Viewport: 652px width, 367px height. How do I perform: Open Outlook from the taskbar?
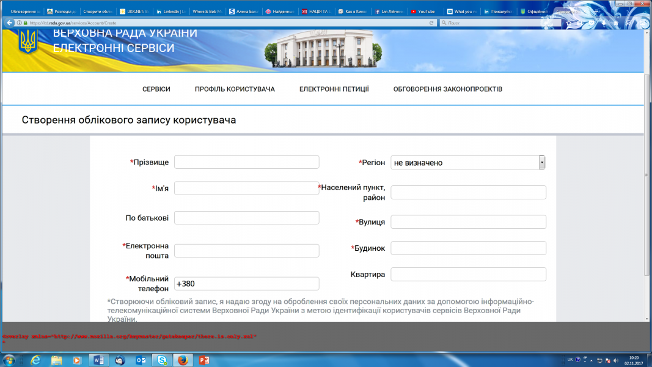pos(140,360)
